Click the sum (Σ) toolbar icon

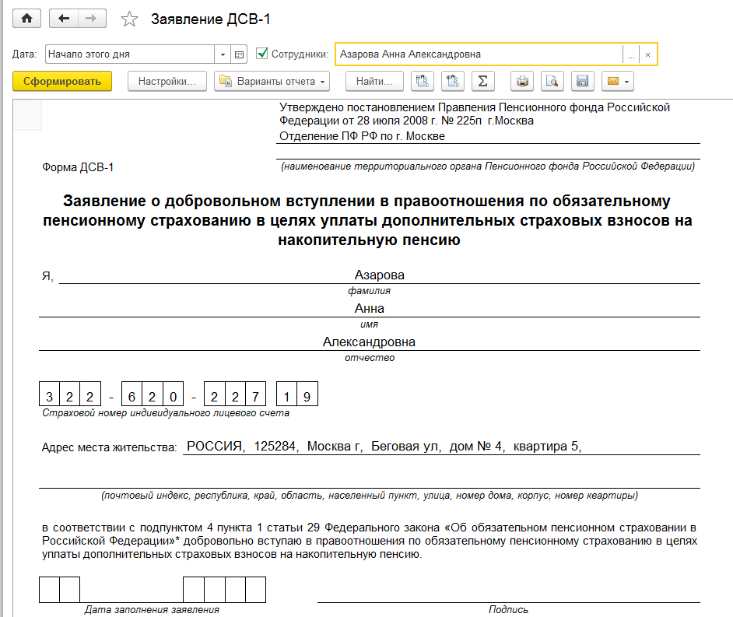(482, 81)
